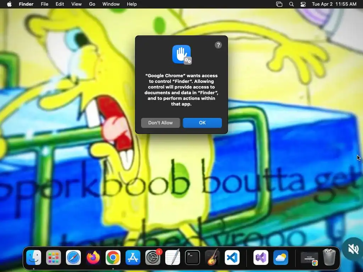Open GarageBand guitar icon in Dock
The height and width of the screenshot is (272, 363).
point(212,257)
